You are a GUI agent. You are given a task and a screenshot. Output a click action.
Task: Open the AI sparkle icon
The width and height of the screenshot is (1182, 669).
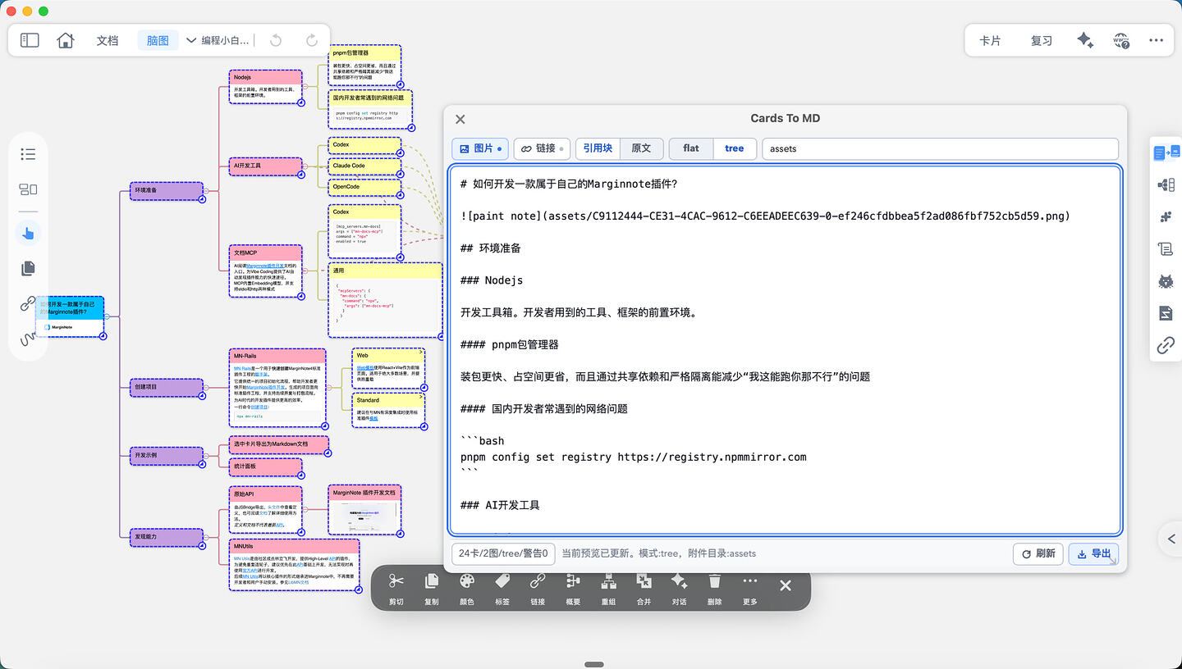point(1085,40)
